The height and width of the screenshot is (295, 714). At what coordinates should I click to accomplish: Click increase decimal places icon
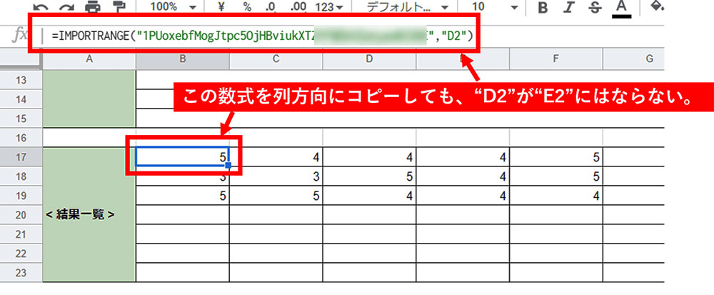click(x=298, y=7)
